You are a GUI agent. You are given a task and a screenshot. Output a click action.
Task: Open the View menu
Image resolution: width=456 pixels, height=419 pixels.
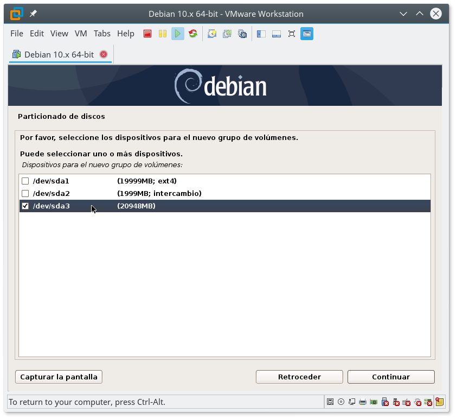(x=59, y=34)
